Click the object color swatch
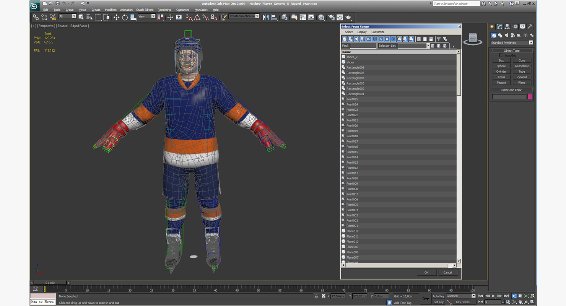 (530, 97)
